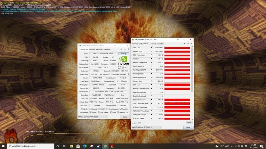Viewport: 266px width, 149px height.
Task: Click screenshot camera icon in Sensors window
Action: [185, 43]
